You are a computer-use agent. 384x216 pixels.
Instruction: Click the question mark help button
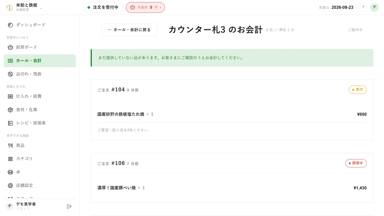(x=363, y=8)
